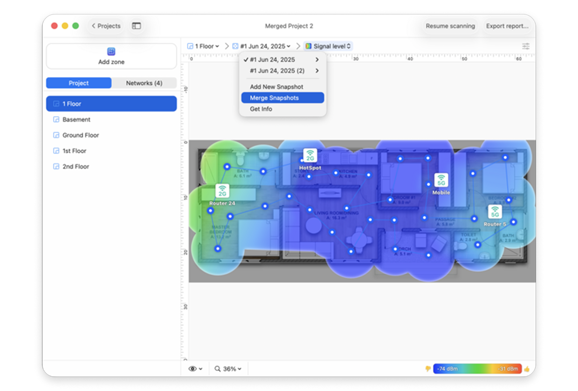Select the Router 5 access point icon
Image resolution: width=578 pixels, height=391 pixels.
pos(495,212)
